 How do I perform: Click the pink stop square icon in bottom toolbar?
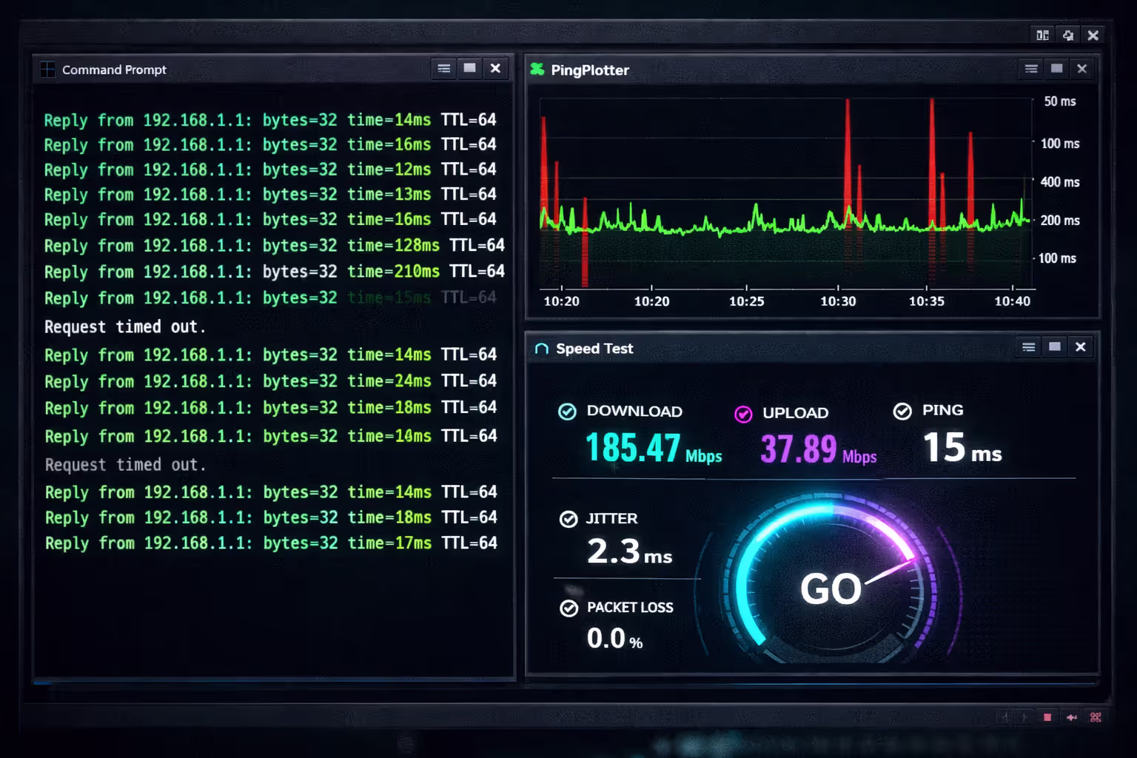click(x=1047, y=717)
